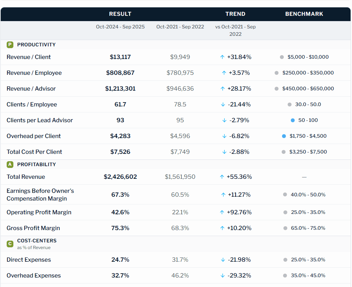Image resolution: width=352 pixels, height=287 pixels.
Task: Click the upward trend arrow beside Total Revenue
Action: click(222, 177)
